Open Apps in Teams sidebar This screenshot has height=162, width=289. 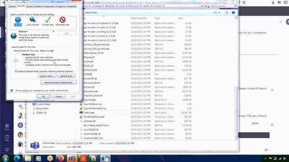click(x=7, y=127)
